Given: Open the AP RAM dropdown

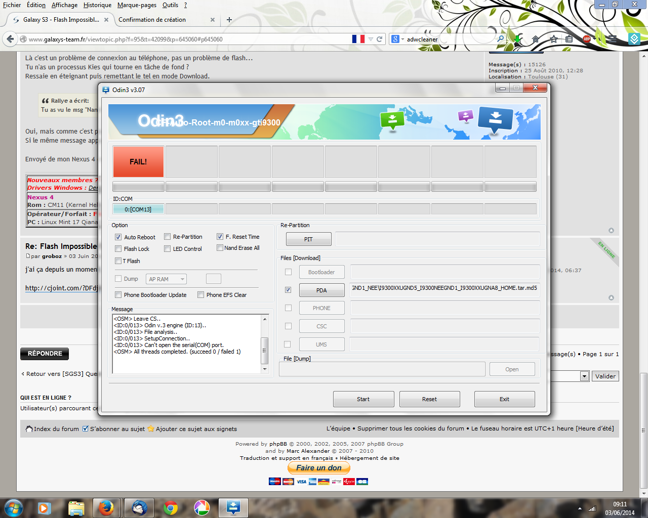Looking at the screenshot, I should 166,279.
